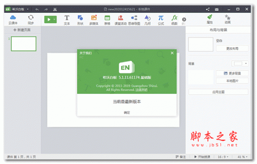The image size is (257, 164).
Task: Select the 文本 text tool
Action: [67, 20]
